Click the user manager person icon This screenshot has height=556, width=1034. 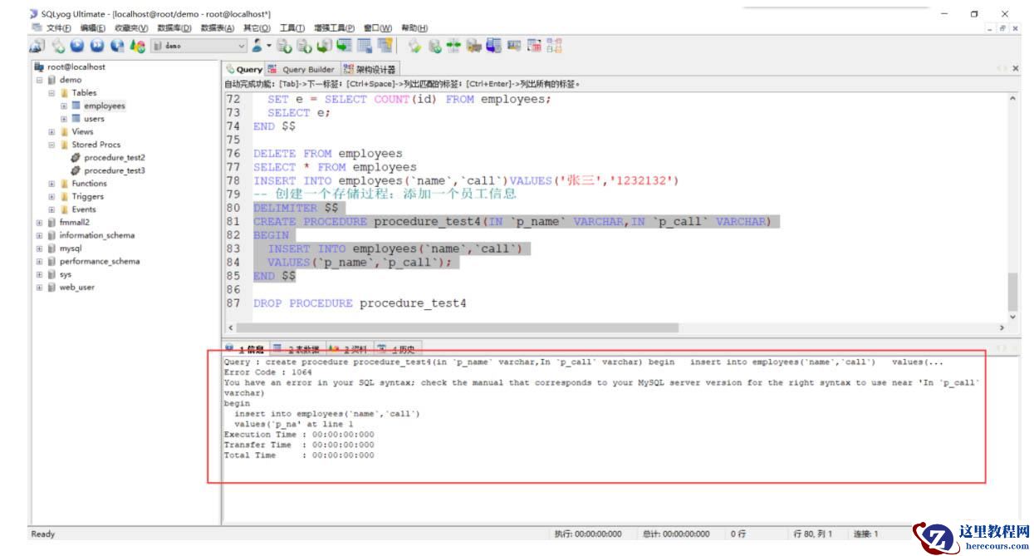coord(257,47)
